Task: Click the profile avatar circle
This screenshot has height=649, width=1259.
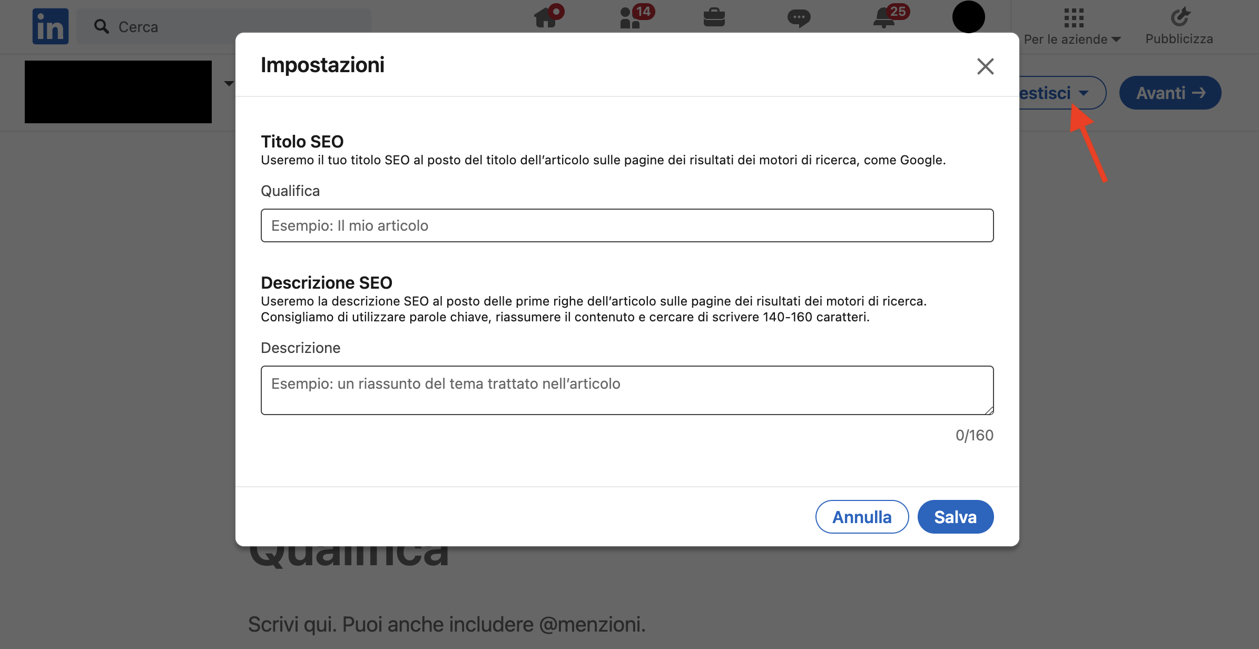Action: coord(968,17)
